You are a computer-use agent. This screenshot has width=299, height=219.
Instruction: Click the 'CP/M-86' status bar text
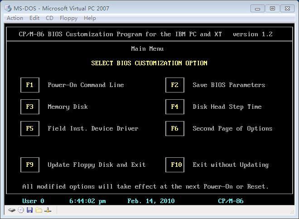coord(231,201)
